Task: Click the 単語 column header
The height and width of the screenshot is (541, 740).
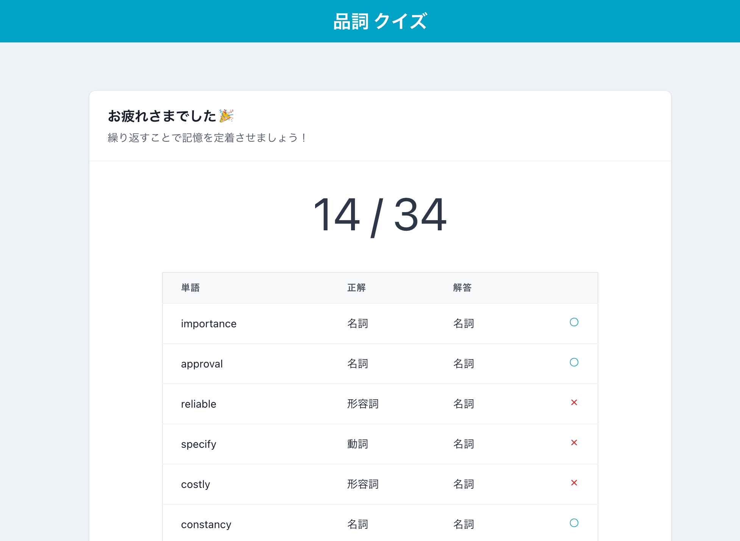Action: [190, 288]
